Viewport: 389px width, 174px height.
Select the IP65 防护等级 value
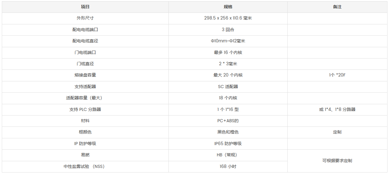[x=228, y=144]
